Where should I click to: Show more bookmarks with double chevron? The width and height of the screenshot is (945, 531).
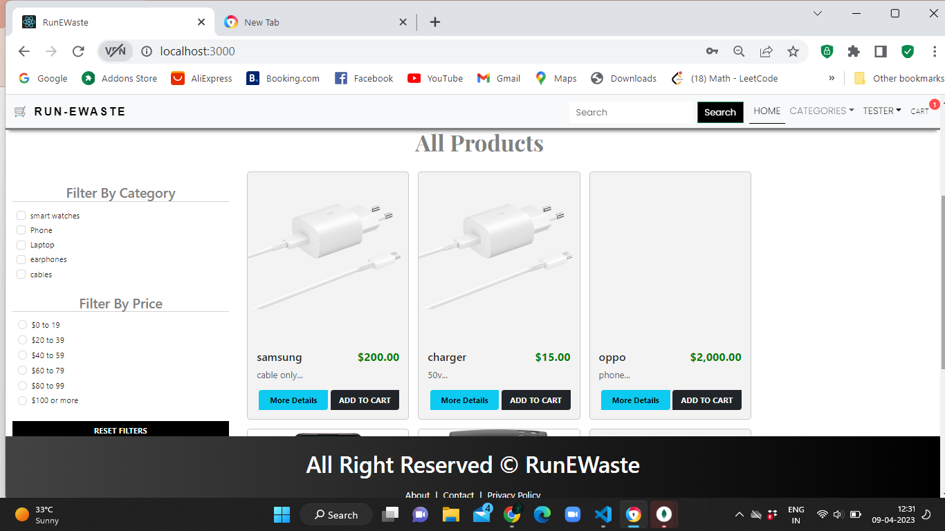coord(832,78)
